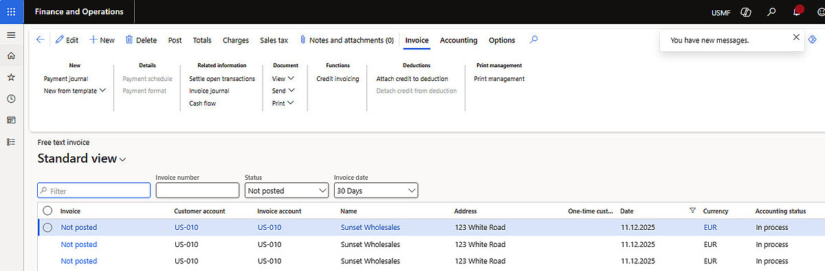The image size is (825, 271).
Task: Click Payment journal
Action: [x=66, y=79]
